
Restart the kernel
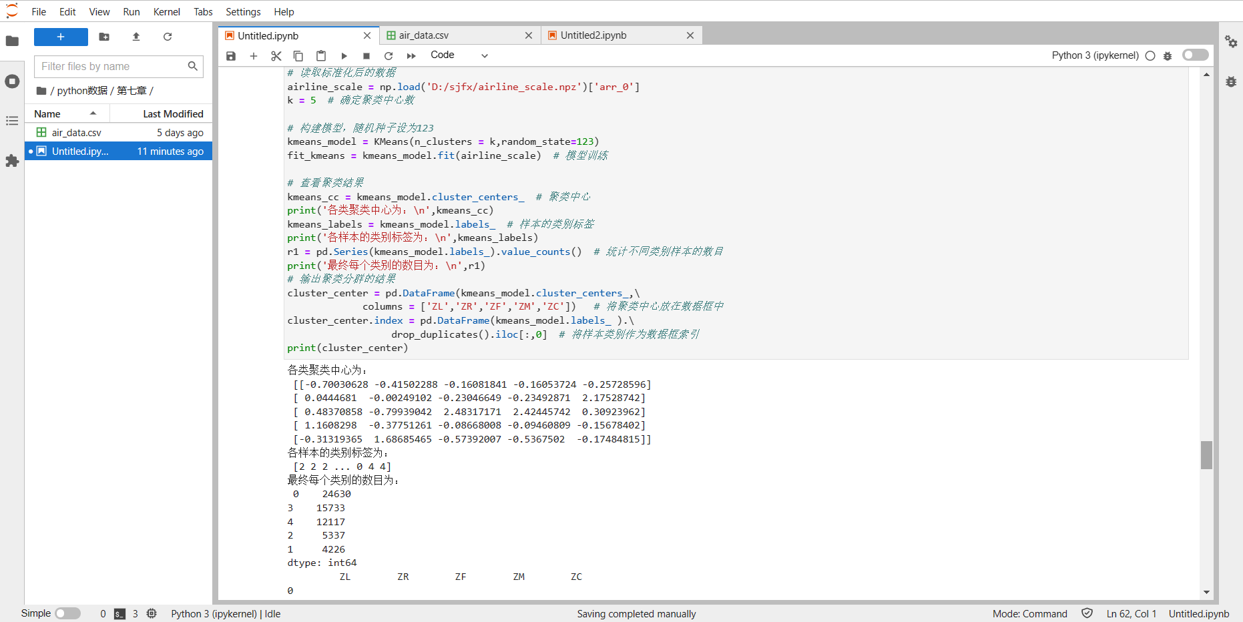(389, 56)
